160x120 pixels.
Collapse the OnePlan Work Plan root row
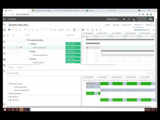coord(26,40)
